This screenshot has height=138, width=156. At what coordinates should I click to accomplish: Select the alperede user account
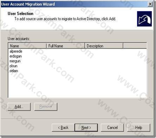(16, 51)
